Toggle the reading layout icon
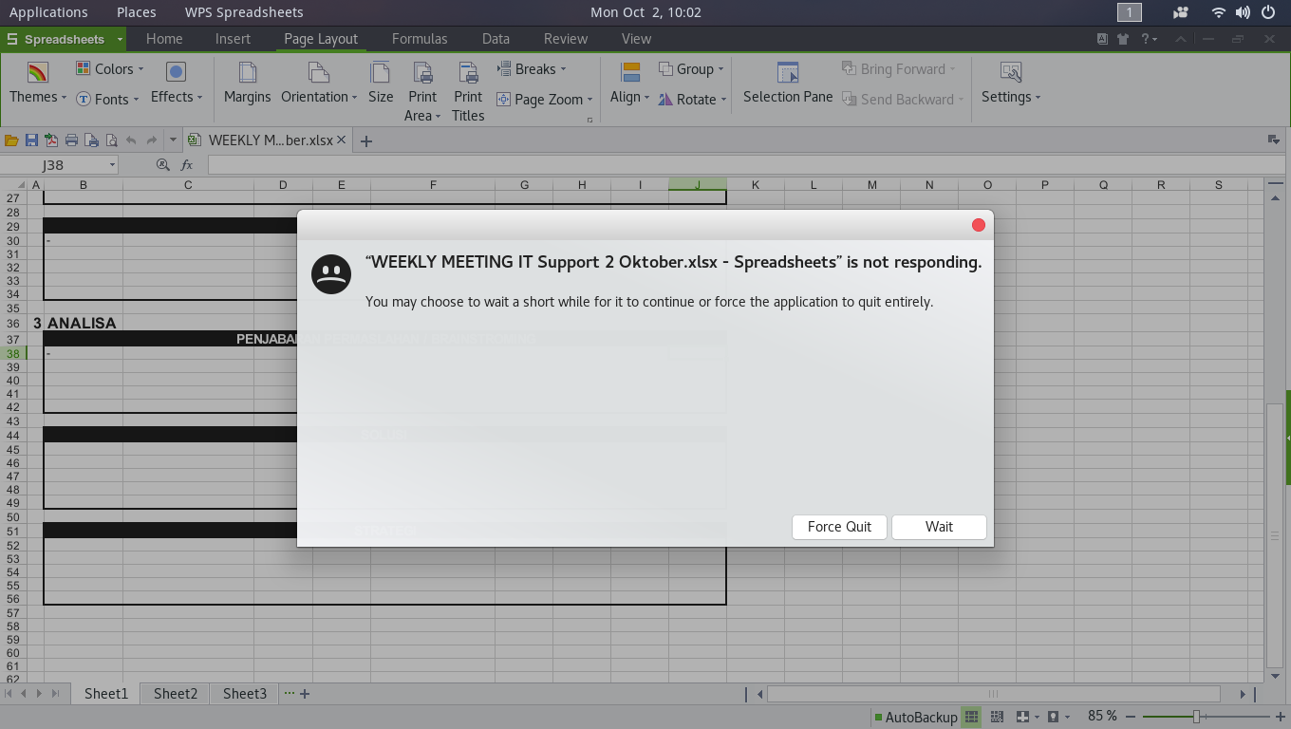This screenshot has height=729, width=1291. click(x=1022, y=717)
